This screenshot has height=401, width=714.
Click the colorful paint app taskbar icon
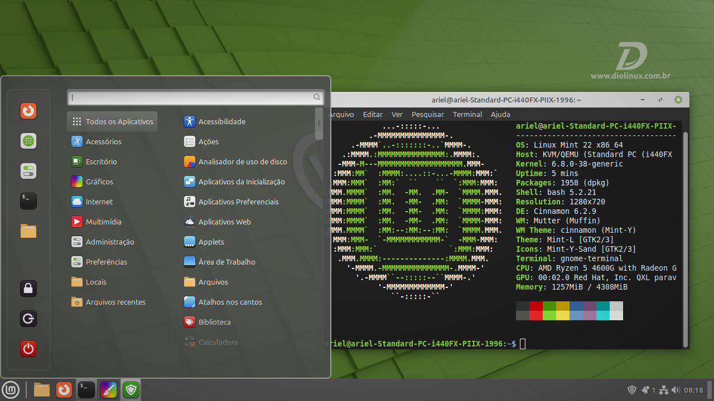pyautogui.click(x=109, y=390)
